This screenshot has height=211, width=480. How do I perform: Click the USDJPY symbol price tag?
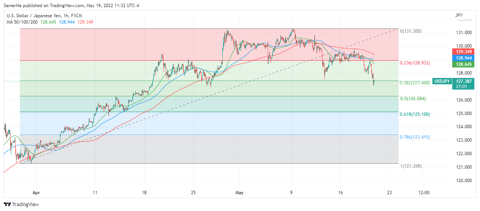pyautogui.click(x=442, y=81)
